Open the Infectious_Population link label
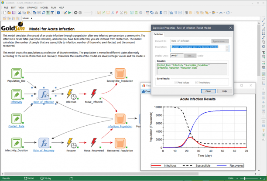This screenshot has height=181, width=267. [120, 127]
